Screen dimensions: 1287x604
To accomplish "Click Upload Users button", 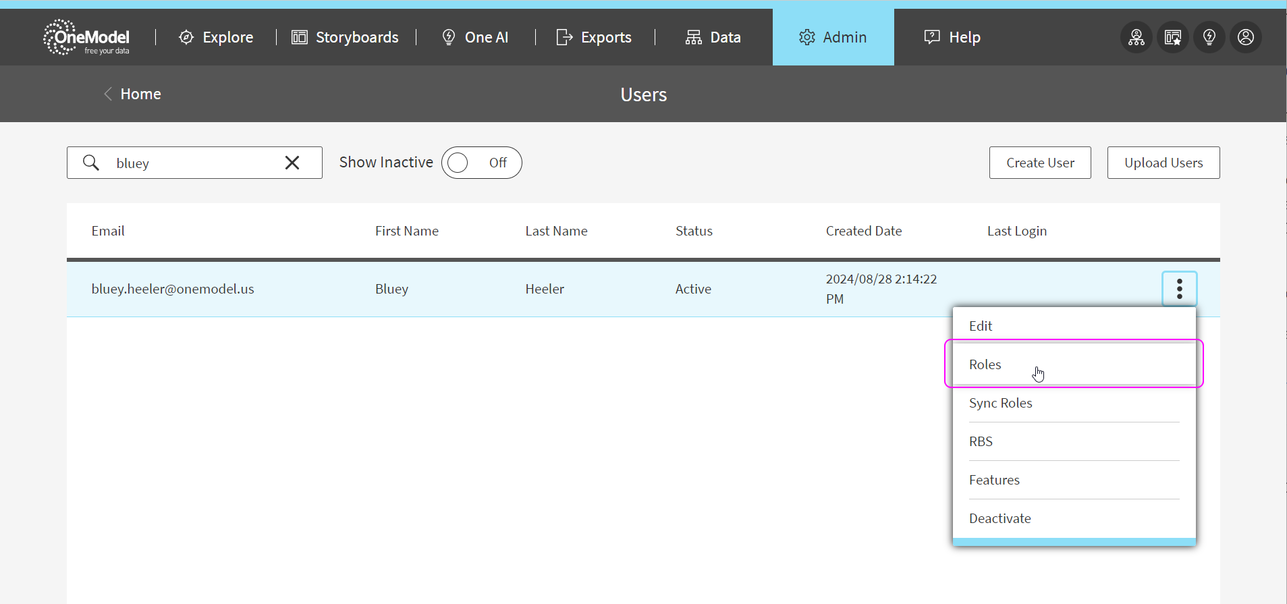I will 1163,163.
